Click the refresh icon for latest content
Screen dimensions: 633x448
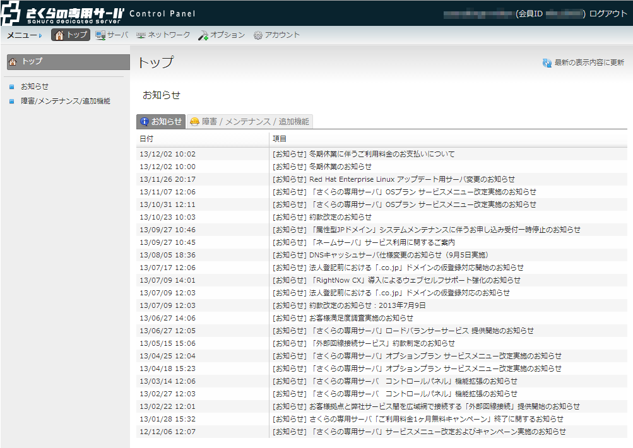coord(547,63)
